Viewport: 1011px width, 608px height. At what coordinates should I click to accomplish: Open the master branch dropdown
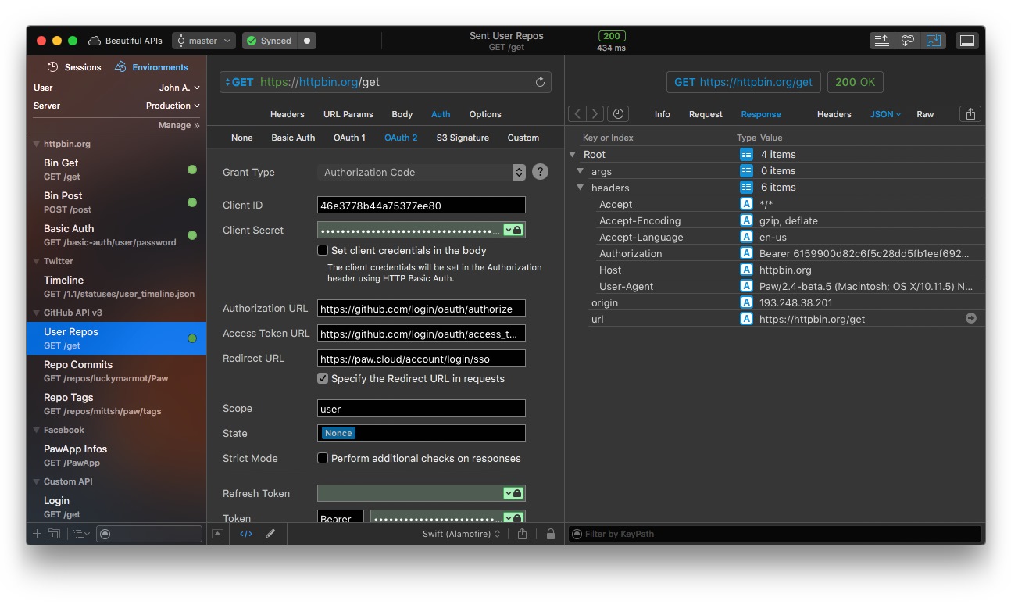coord(204,41)
